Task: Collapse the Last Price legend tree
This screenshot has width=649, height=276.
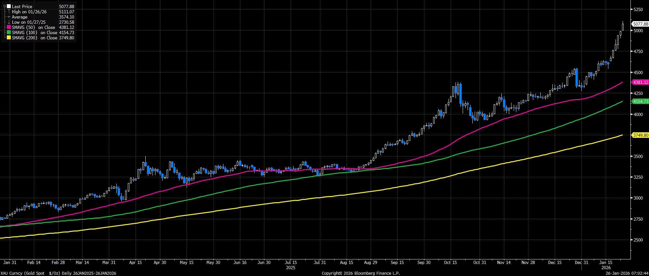Action: click(x=5, y=6)
